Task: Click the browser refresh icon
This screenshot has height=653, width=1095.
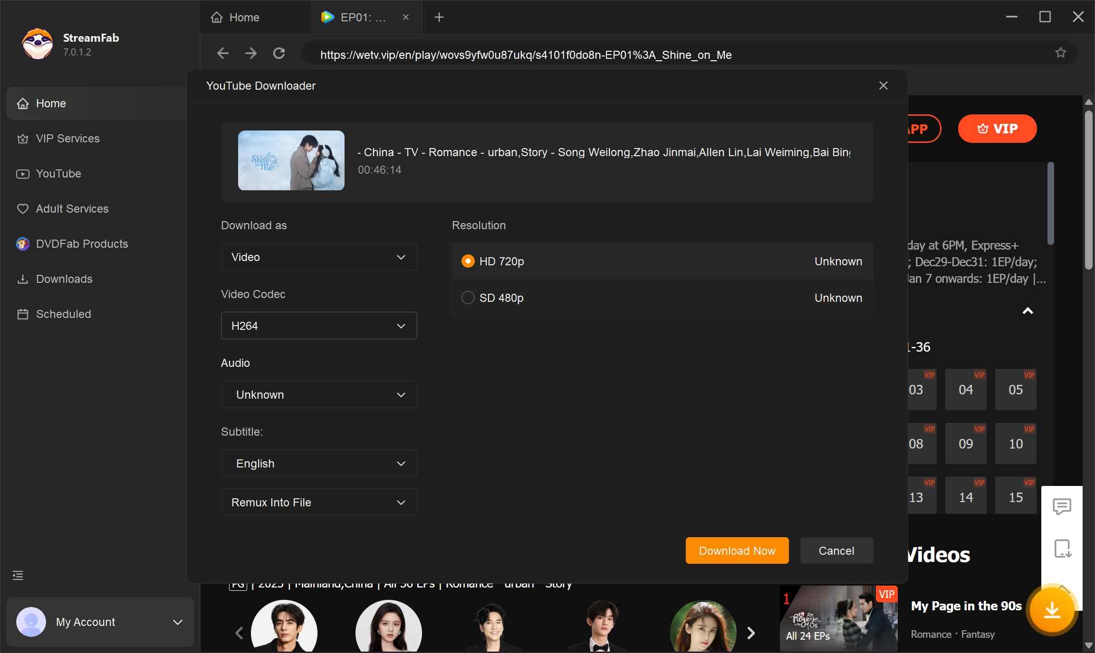Action: coord(279,53)
